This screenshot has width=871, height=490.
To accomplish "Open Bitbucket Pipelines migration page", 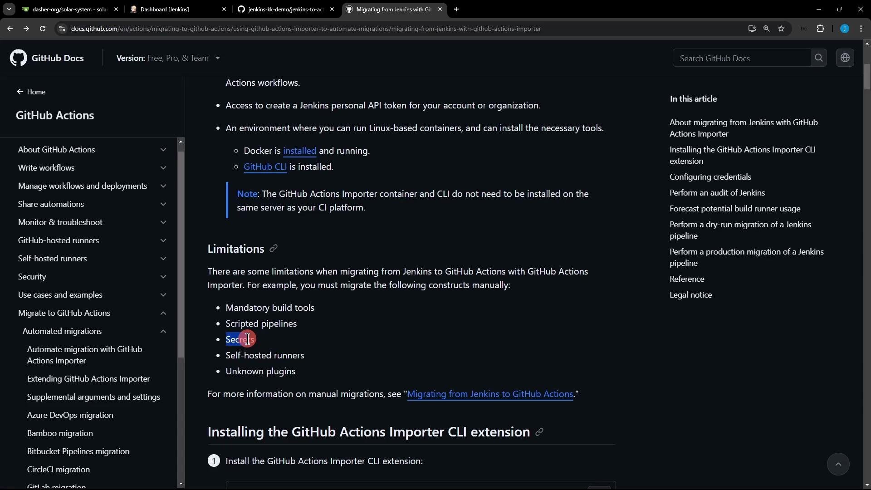I will tap(78, 451).
